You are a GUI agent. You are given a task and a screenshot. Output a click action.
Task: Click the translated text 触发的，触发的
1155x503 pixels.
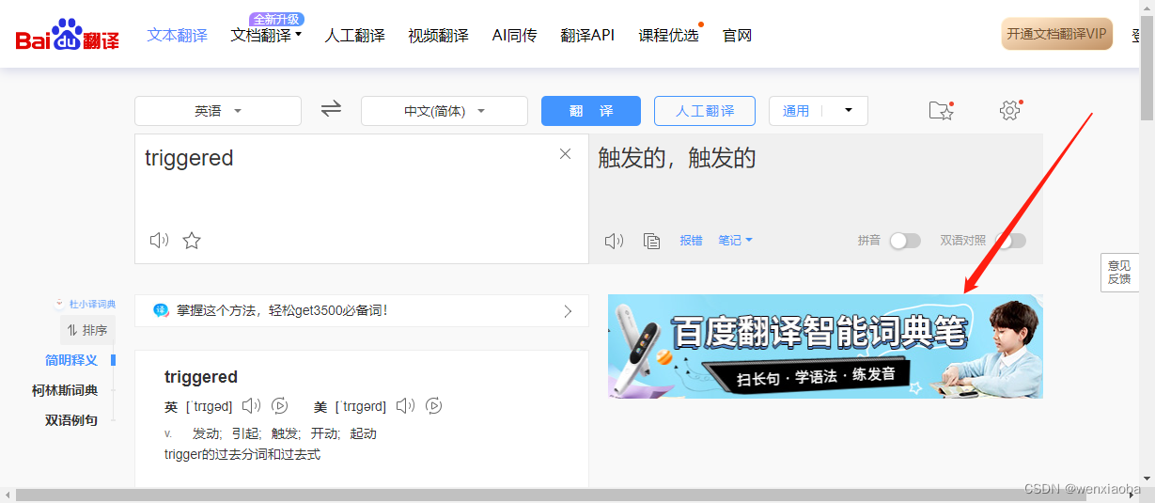[677, 158]
